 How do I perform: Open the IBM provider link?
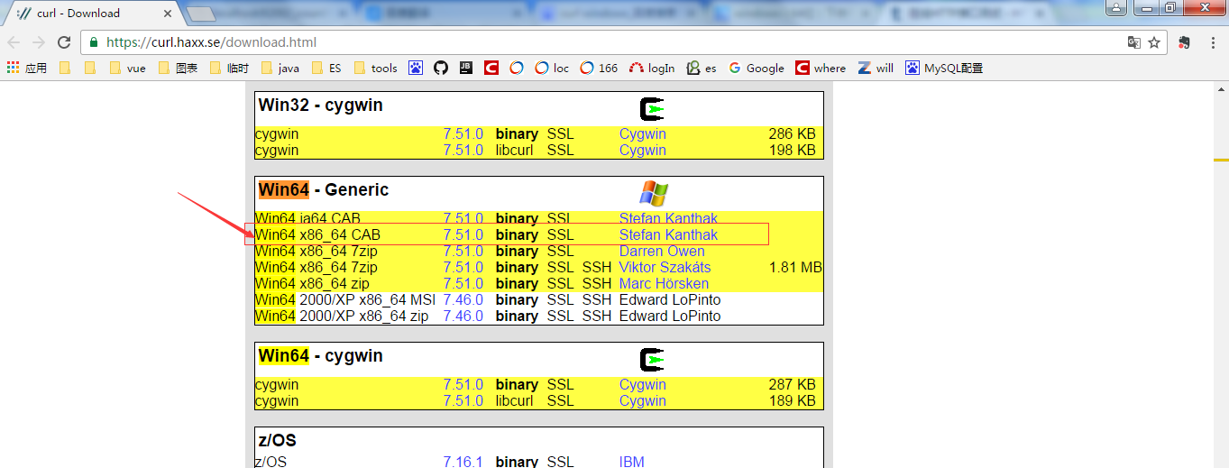tap(631, 462)
